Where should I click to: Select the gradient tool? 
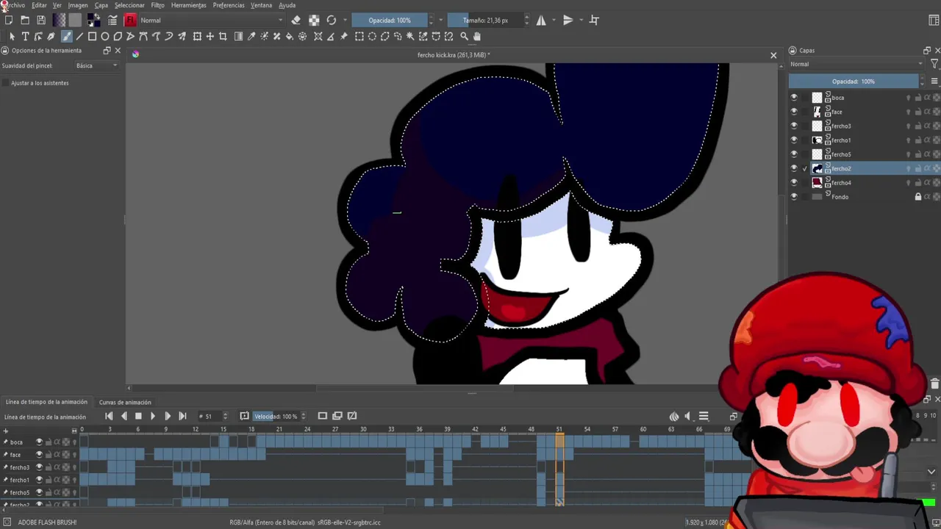pyautogui.click(x=238, y=36)
